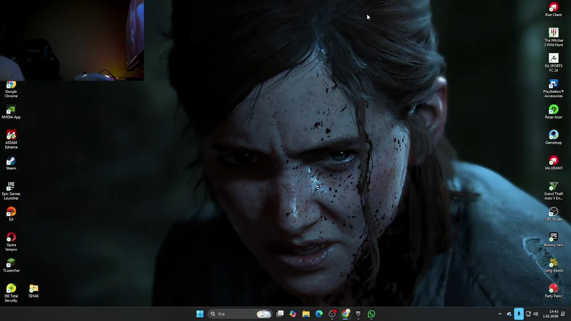Viewport: 571px width, 321px height.
Task: Select the Epic Games Launcher desktop icon
Action: click(x=11, y=190)
